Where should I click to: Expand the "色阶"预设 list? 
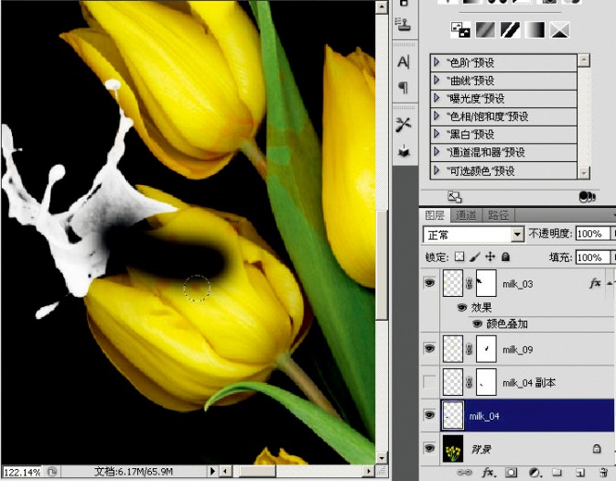(x=437, y=62)
